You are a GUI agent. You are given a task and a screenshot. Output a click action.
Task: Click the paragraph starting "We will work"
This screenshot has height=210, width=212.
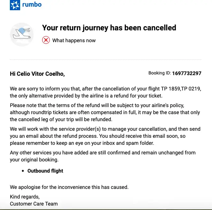click(105, 136)
